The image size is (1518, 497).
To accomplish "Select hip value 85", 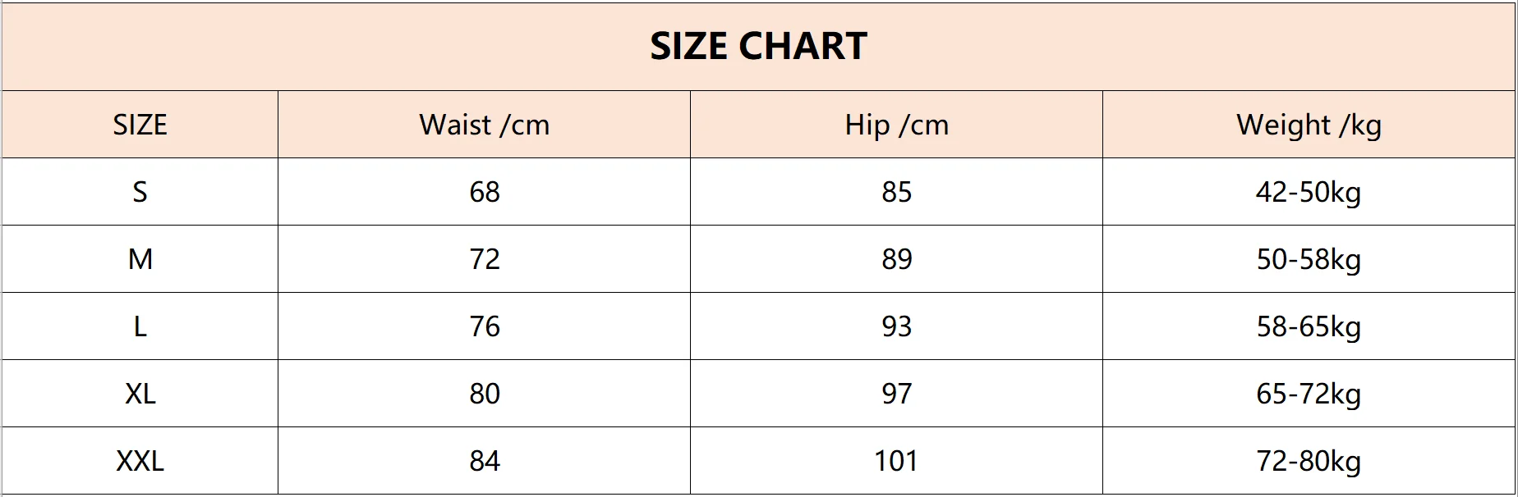I will point(896,192).
